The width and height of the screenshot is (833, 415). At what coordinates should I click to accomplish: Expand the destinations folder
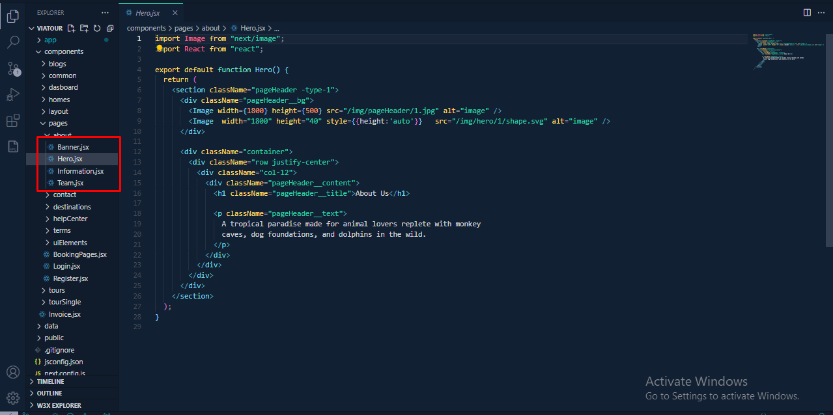point(72,207)
